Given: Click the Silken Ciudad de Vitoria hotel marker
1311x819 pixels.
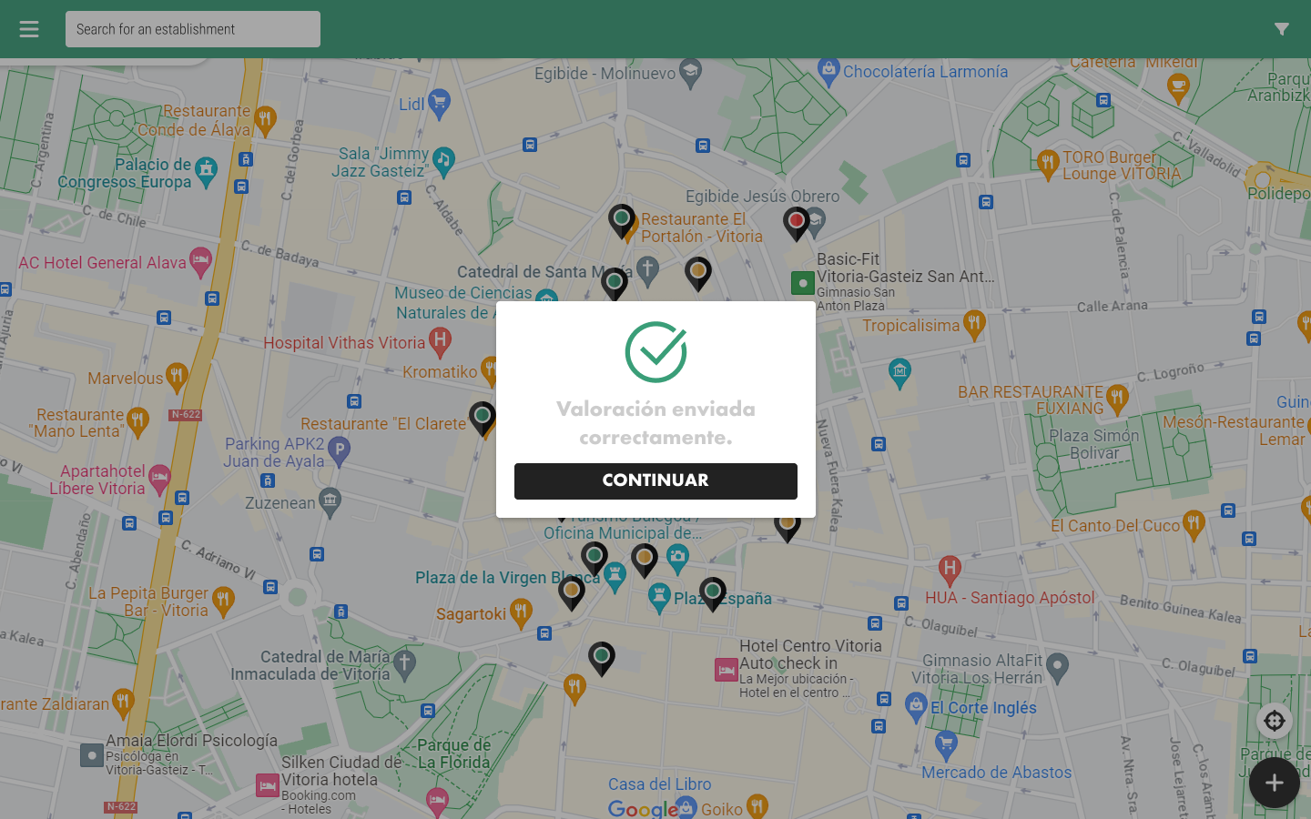Looking at the screenshot, I should [268, 784].
